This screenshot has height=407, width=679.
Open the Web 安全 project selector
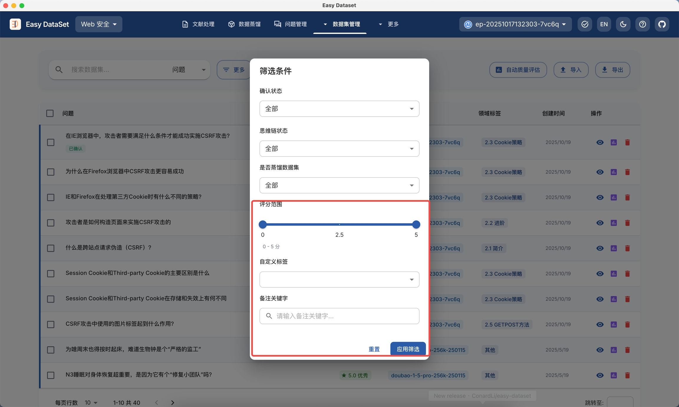coord(99,24)
